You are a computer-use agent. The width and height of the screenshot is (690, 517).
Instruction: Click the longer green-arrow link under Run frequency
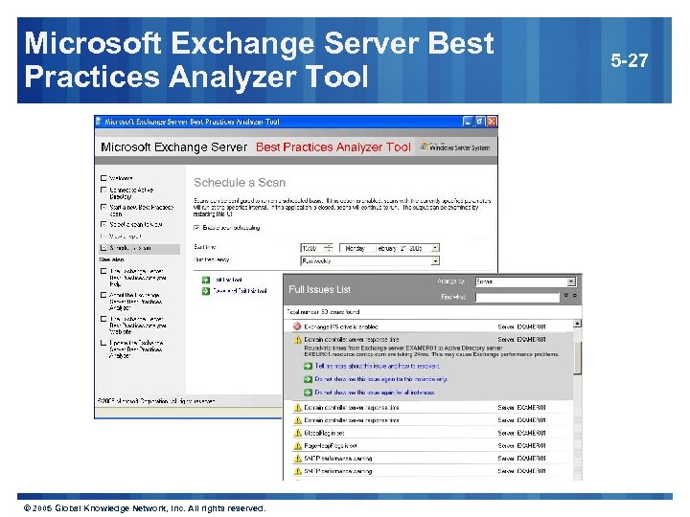tap(240, 291)
